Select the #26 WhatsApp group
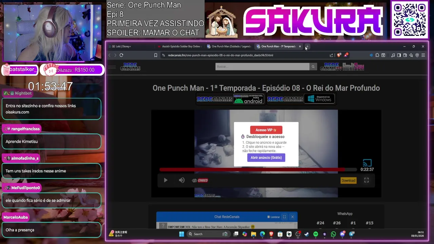Screen dimensions: 434x244 click(x=337, y=223)
